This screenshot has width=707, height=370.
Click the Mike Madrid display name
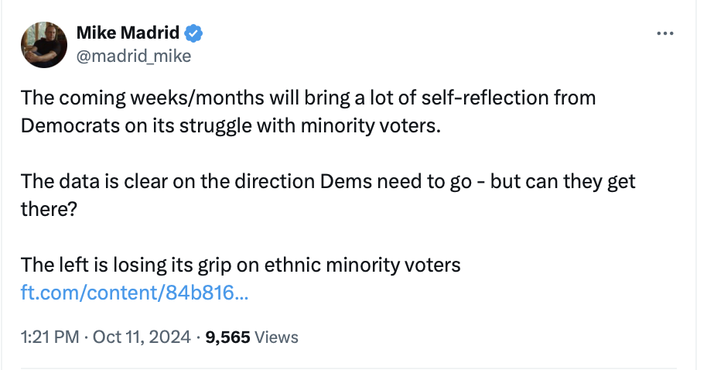point(128,33)
